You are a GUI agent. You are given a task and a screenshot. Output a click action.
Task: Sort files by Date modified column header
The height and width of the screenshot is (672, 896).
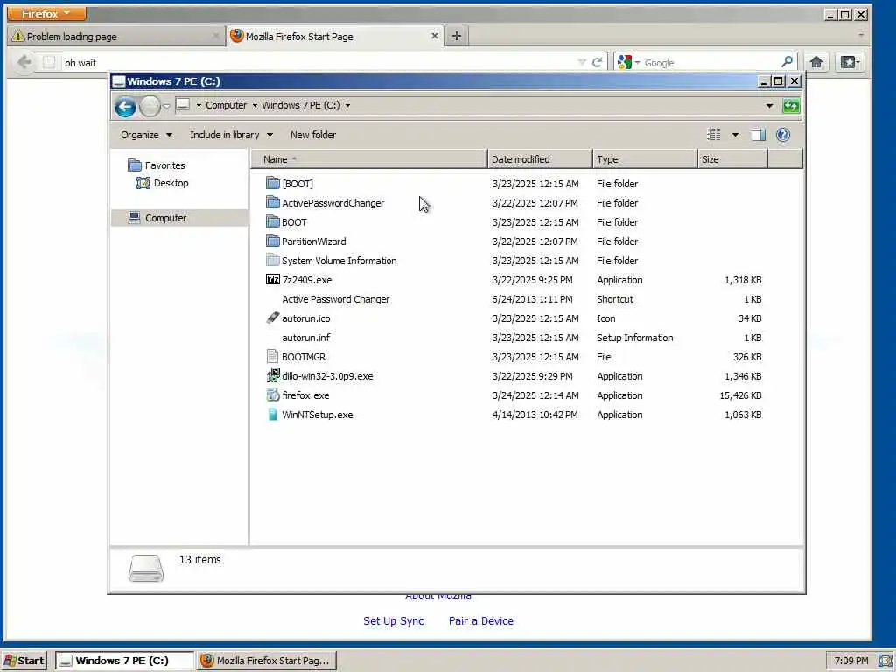click(x=540, y=159)
